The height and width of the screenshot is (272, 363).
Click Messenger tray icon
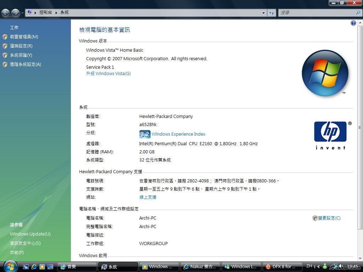pos(325,266)
